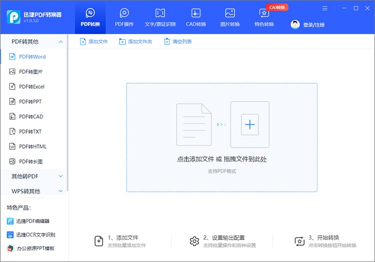Image resolution: width=375 pixels, height=262 pixels.
Task: Click the 1、添加文件 step label
Action: coord(123,238)
